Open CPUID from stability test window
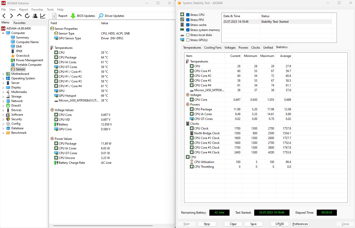Image resolution: width=355 pixels, height=228 pixels. pyautogui.click(x=280, y=224)
